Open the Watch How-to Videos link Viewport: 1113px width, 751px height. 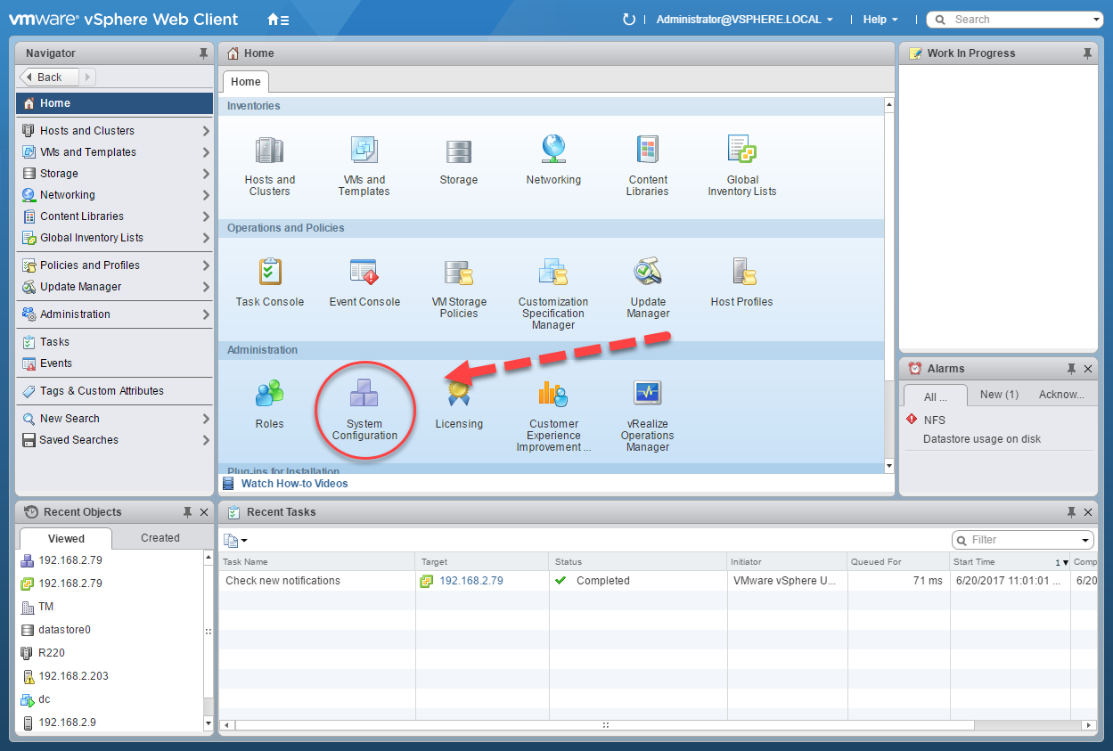click(294, 482)
